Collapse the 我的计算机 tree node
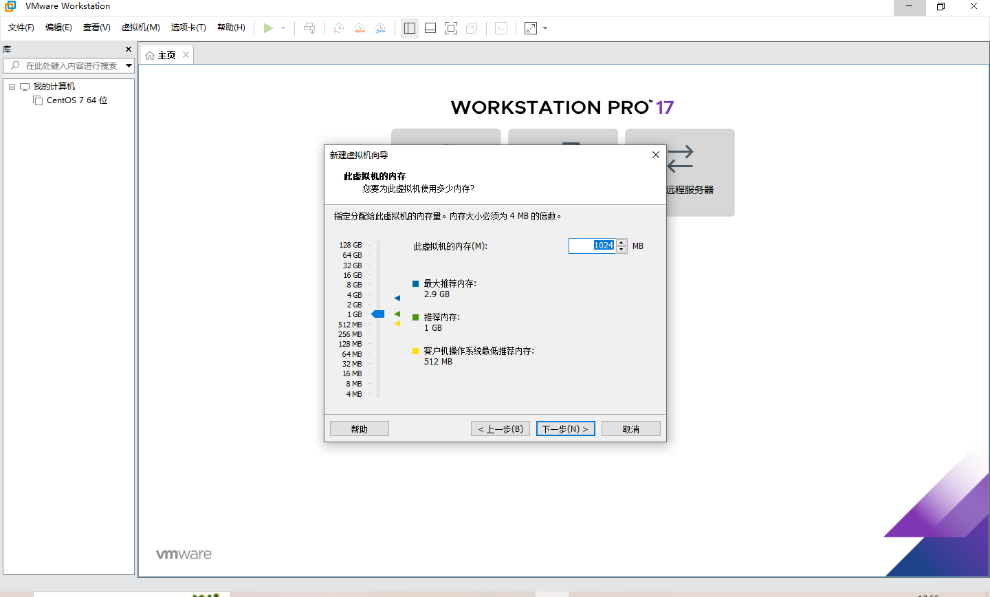Screen dimensions: 990x597 tap(12, 87)
